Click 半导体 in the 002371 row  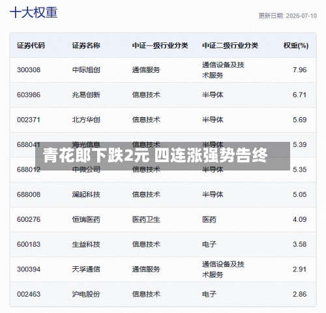pos(213,120)
